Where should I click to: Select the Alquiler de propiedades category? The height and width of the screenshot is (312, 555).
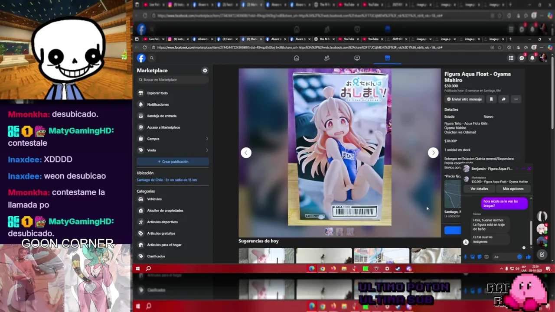coord(173,211)
